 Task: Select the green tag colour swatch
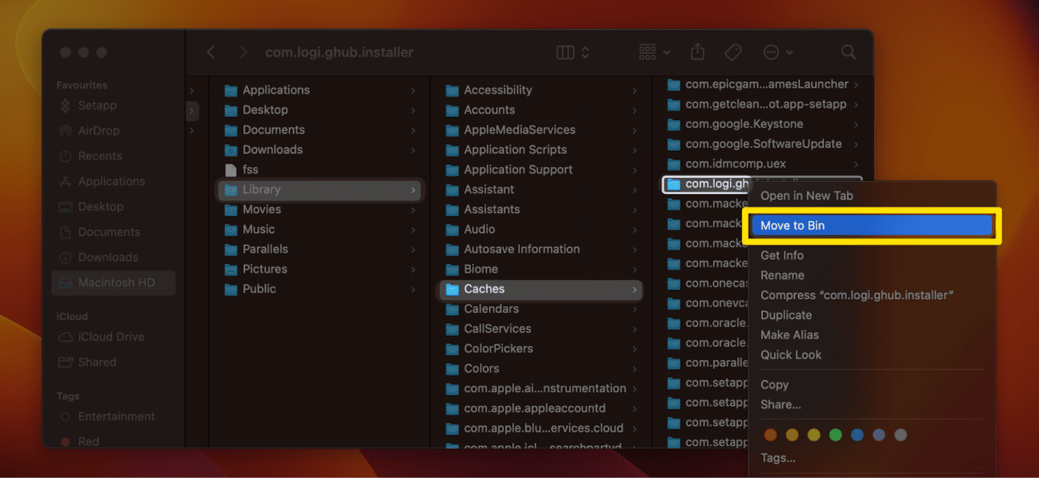click(x=835, y=435)
